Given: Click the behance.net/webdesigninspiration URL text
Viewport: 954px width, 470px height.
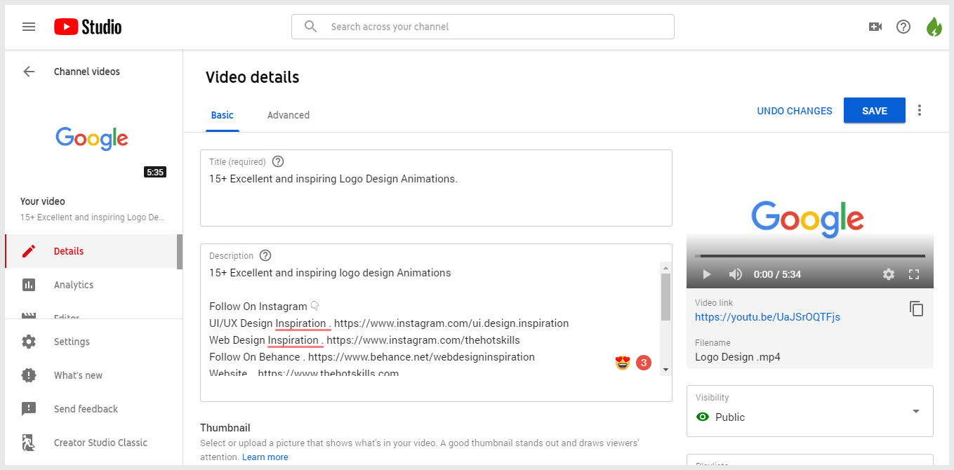Looking at the screenshot, I should coord(421,357).
